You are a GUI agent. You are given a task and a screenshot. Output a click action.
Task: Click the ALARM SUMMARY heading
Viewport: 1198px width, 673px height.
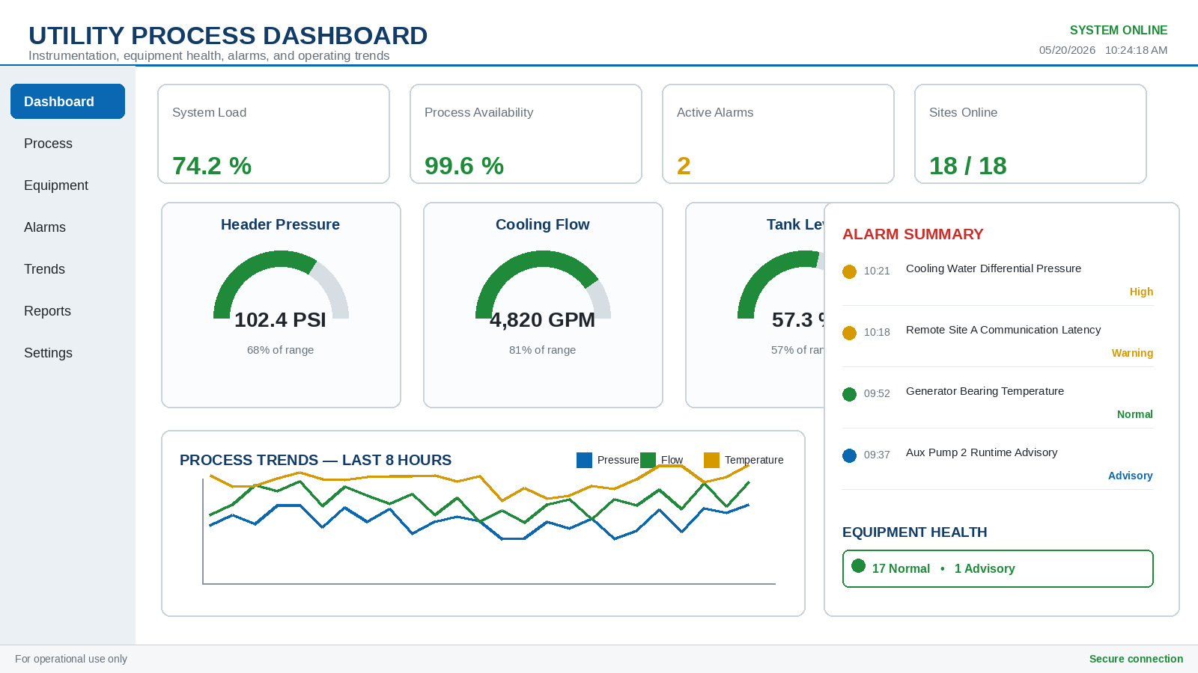pyautogui.click(x=913, y=234)
